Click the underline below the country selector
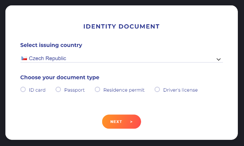Viewport: 244px width, 146px height. pos(121,62)
